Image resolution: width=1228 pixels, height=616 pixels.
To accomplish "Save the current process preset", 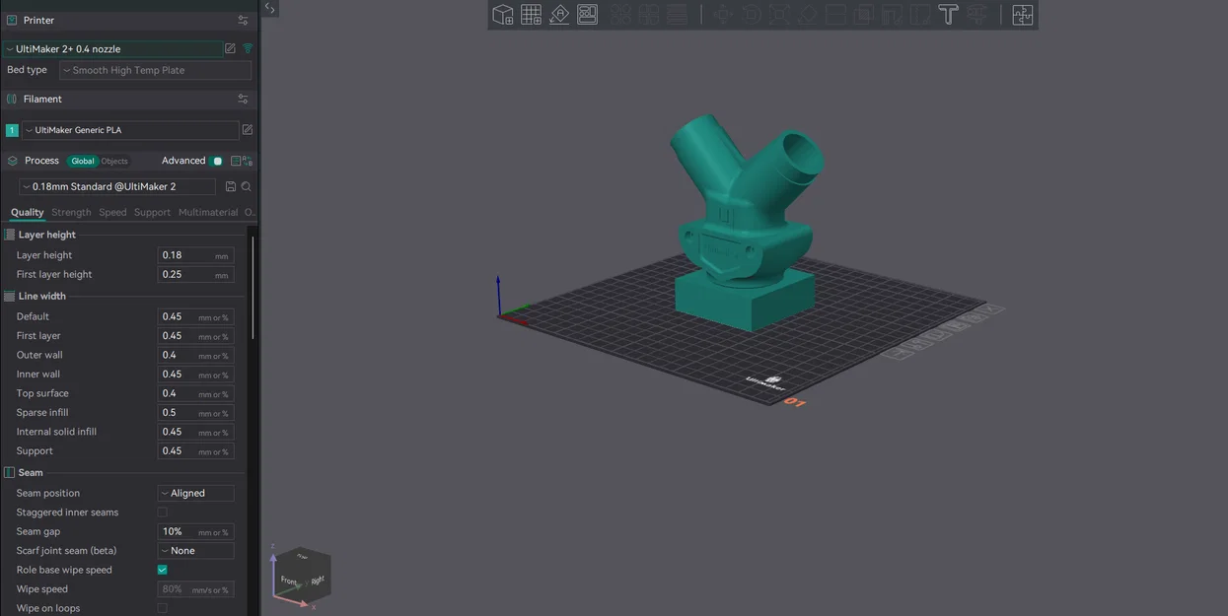I will pyautogui.click(x=231, y=186).
